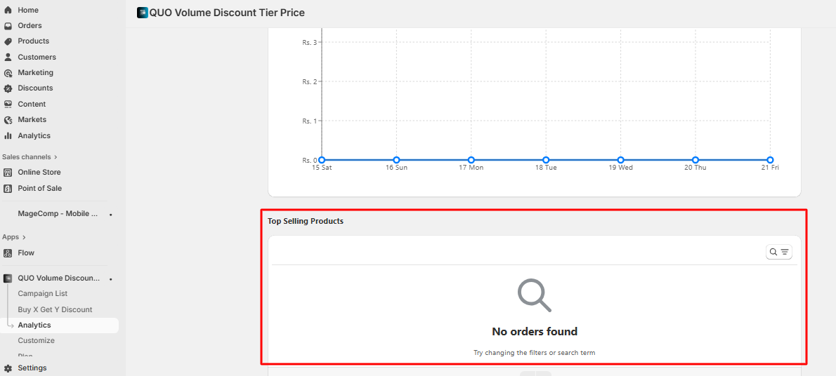
Task: Select the Point of Sale channel
Action: click(x=39, y=188)
